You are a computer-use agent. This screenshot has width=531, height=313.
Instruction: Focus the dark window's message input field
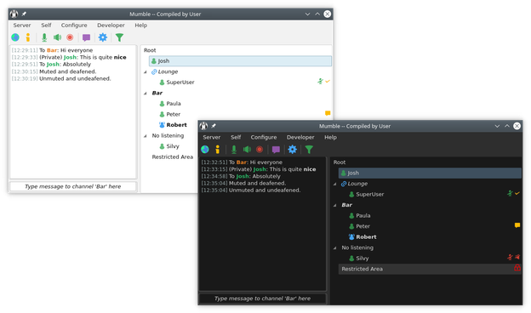262,299
